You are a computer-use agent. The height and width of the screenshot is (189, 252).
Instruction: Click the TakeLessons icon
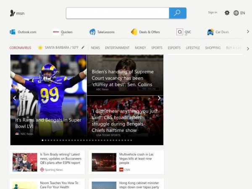coord(92,32)
